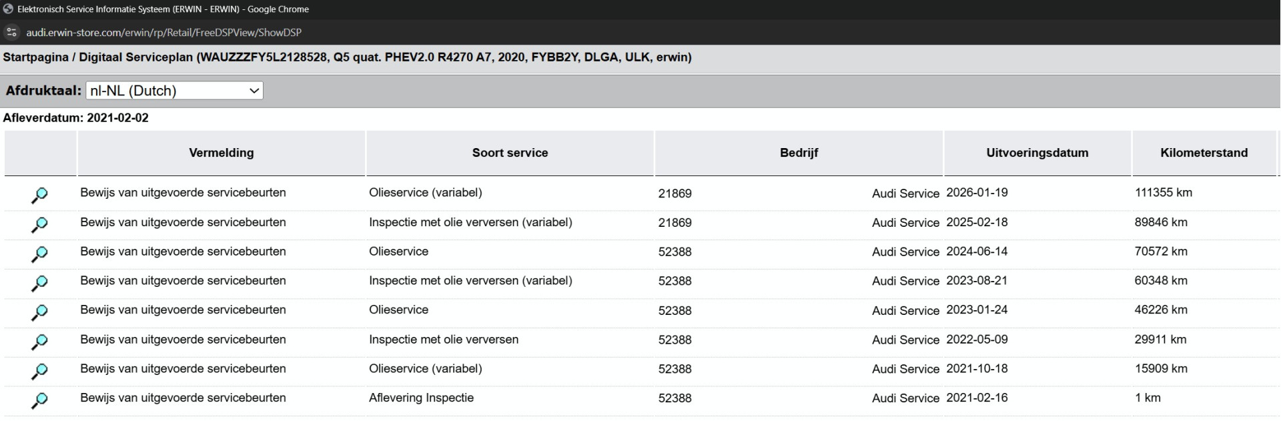Screen dimensions: 1281x421
Task: Click the Kilometerstand column header
Action: click(1204, 153)
